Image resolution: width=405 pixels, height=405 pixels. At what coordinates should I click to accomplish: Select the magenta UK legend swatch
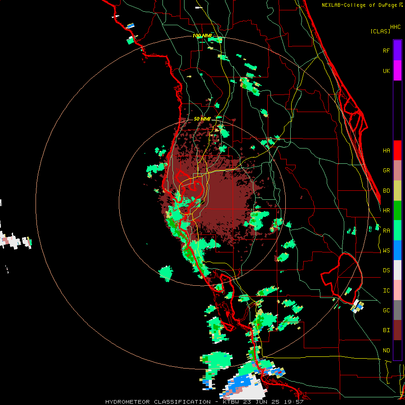pyautogui.click(x=397, y=71)
